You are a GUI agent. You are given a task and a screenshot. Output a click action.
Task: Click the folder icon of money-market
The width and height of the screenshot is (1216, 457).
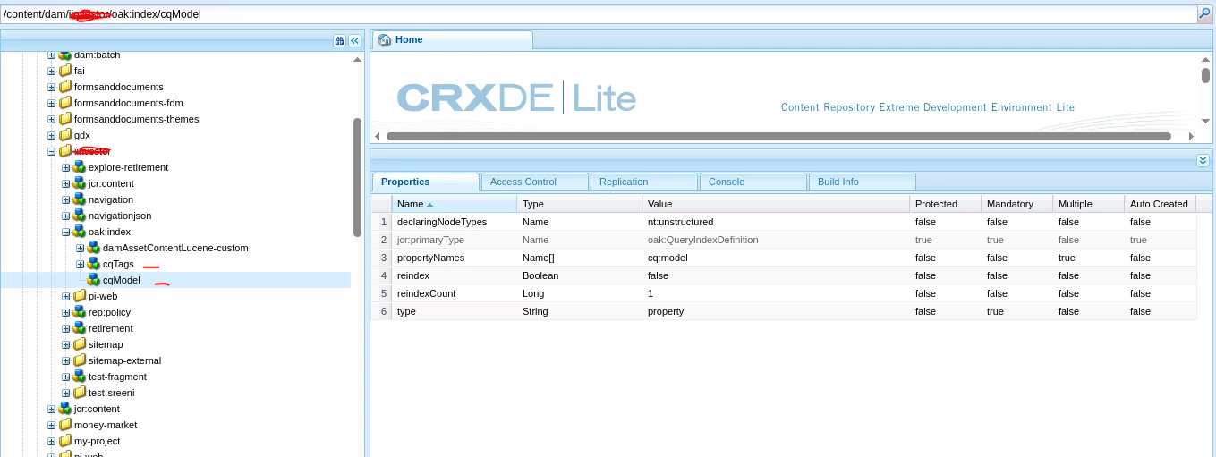pos(65,425)
